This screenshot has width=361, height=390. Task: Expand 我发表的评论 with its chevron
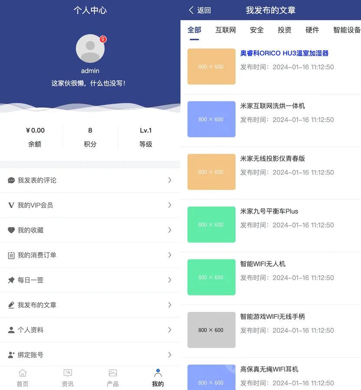[x=170, y=180]
